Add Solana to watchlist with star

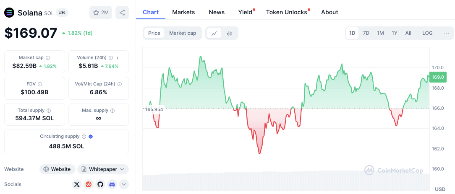coord(100,13)
